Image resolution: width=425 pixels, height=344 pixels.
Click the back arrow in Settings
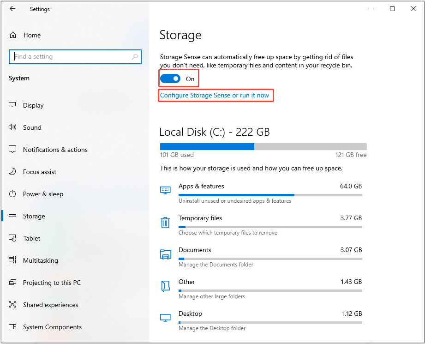pyautogui.click(x=12, y=9)
